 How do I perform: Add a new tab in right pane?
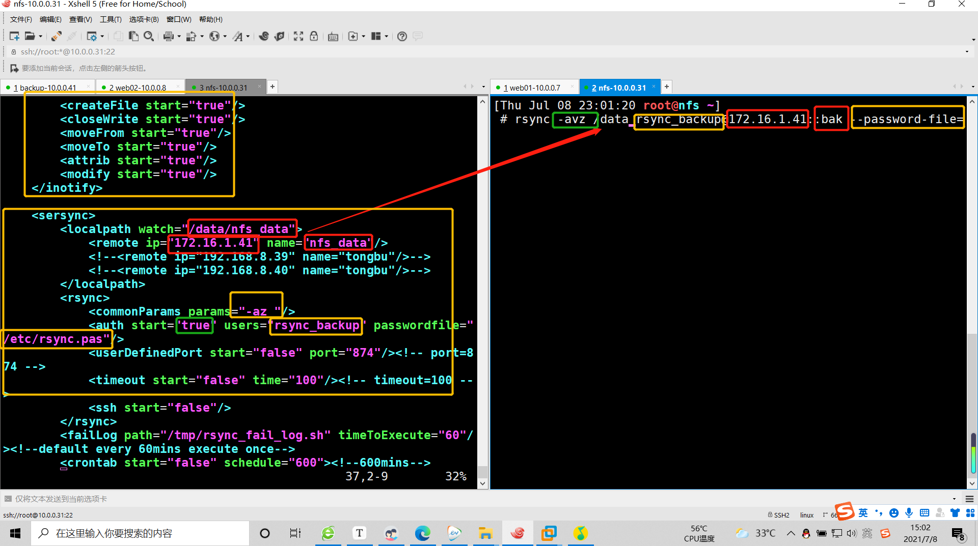(x=666, y=87)
